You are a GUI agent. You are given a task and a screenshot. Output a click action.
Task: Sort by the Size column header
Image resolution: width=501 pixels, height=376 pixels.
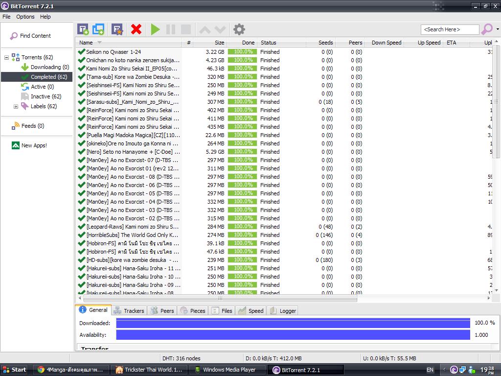pyautogui.click(x=210, y=43)
